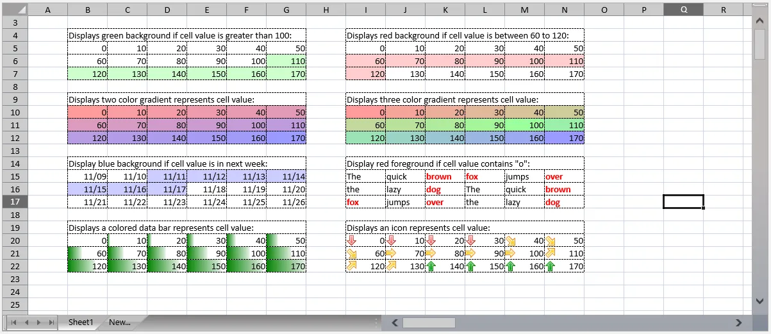771x334 pixels.
Task: Click the previous sheet navigation arrow
Action: pos(26,322)
